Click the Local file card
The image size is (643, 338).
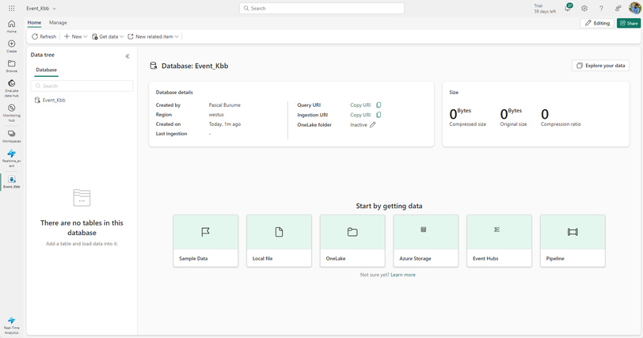click(x=279, y=241)
